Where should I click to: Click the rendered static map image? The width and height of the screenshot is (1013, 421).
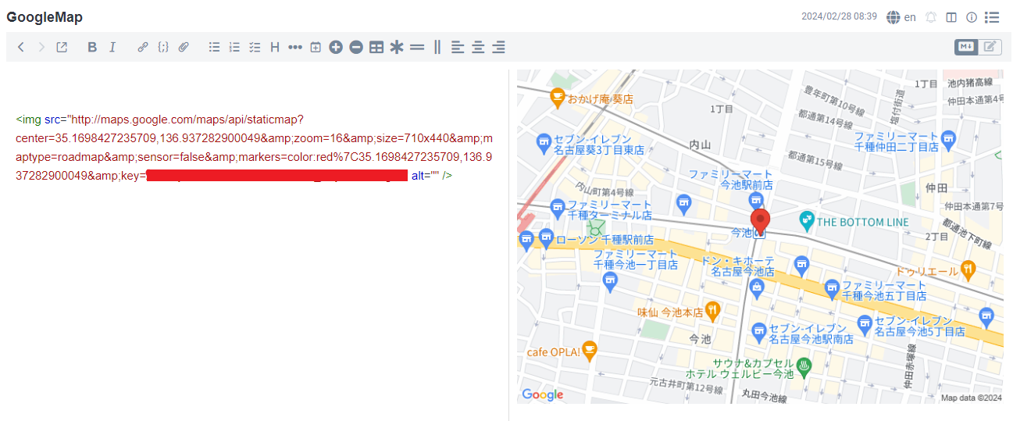pos(760,237)
